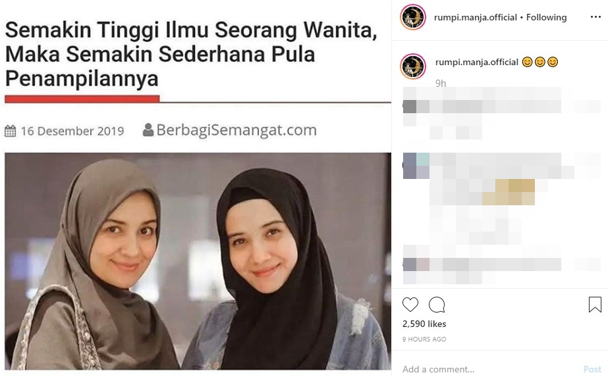Open the 9 HOURS AGO timestamp

(424, 339)
